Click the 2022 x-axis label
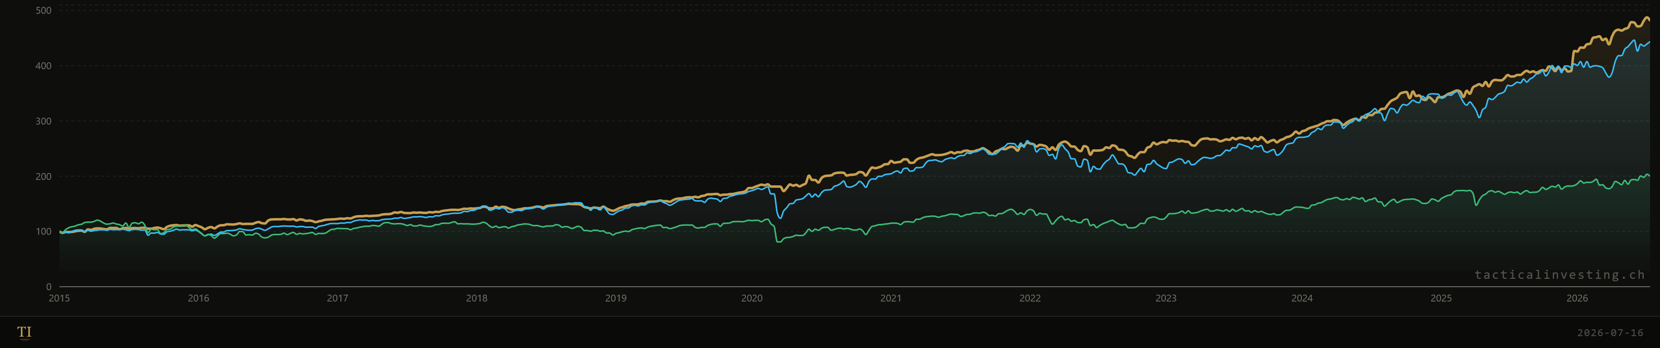Viewport: 1660px width, 348px height. [1031, 298]
